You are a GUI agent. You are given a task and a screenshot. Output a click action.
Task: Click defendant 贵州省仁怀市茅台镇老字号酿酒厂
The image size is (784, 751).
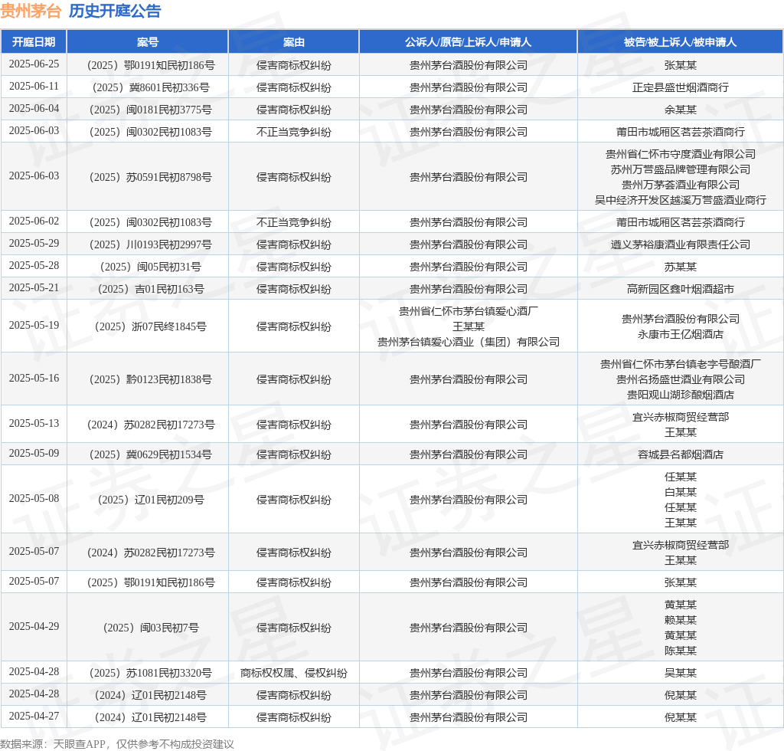pyautogui.click(x=680, y=364)
